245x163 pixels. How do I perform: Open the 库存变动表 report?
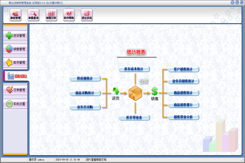[x=134, y=117]
